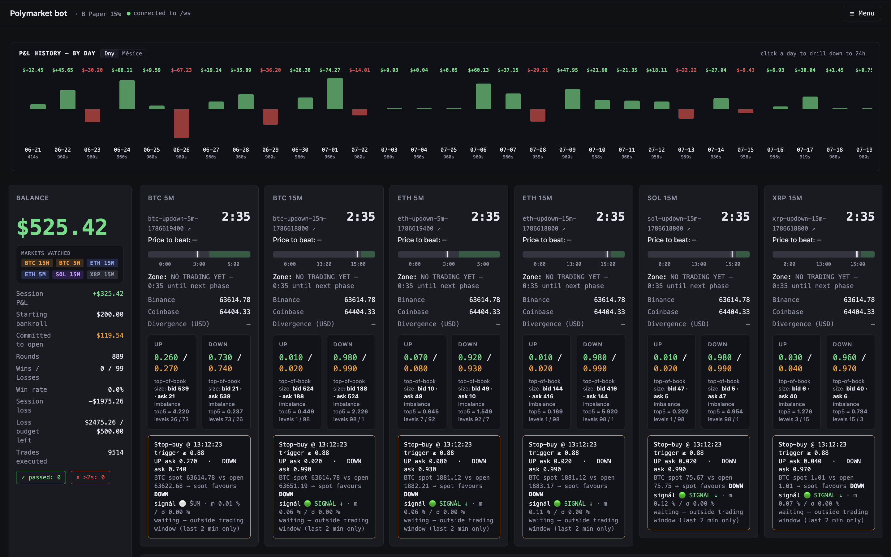
Task: Open the Menu button
Action: (x=862, y=13)
